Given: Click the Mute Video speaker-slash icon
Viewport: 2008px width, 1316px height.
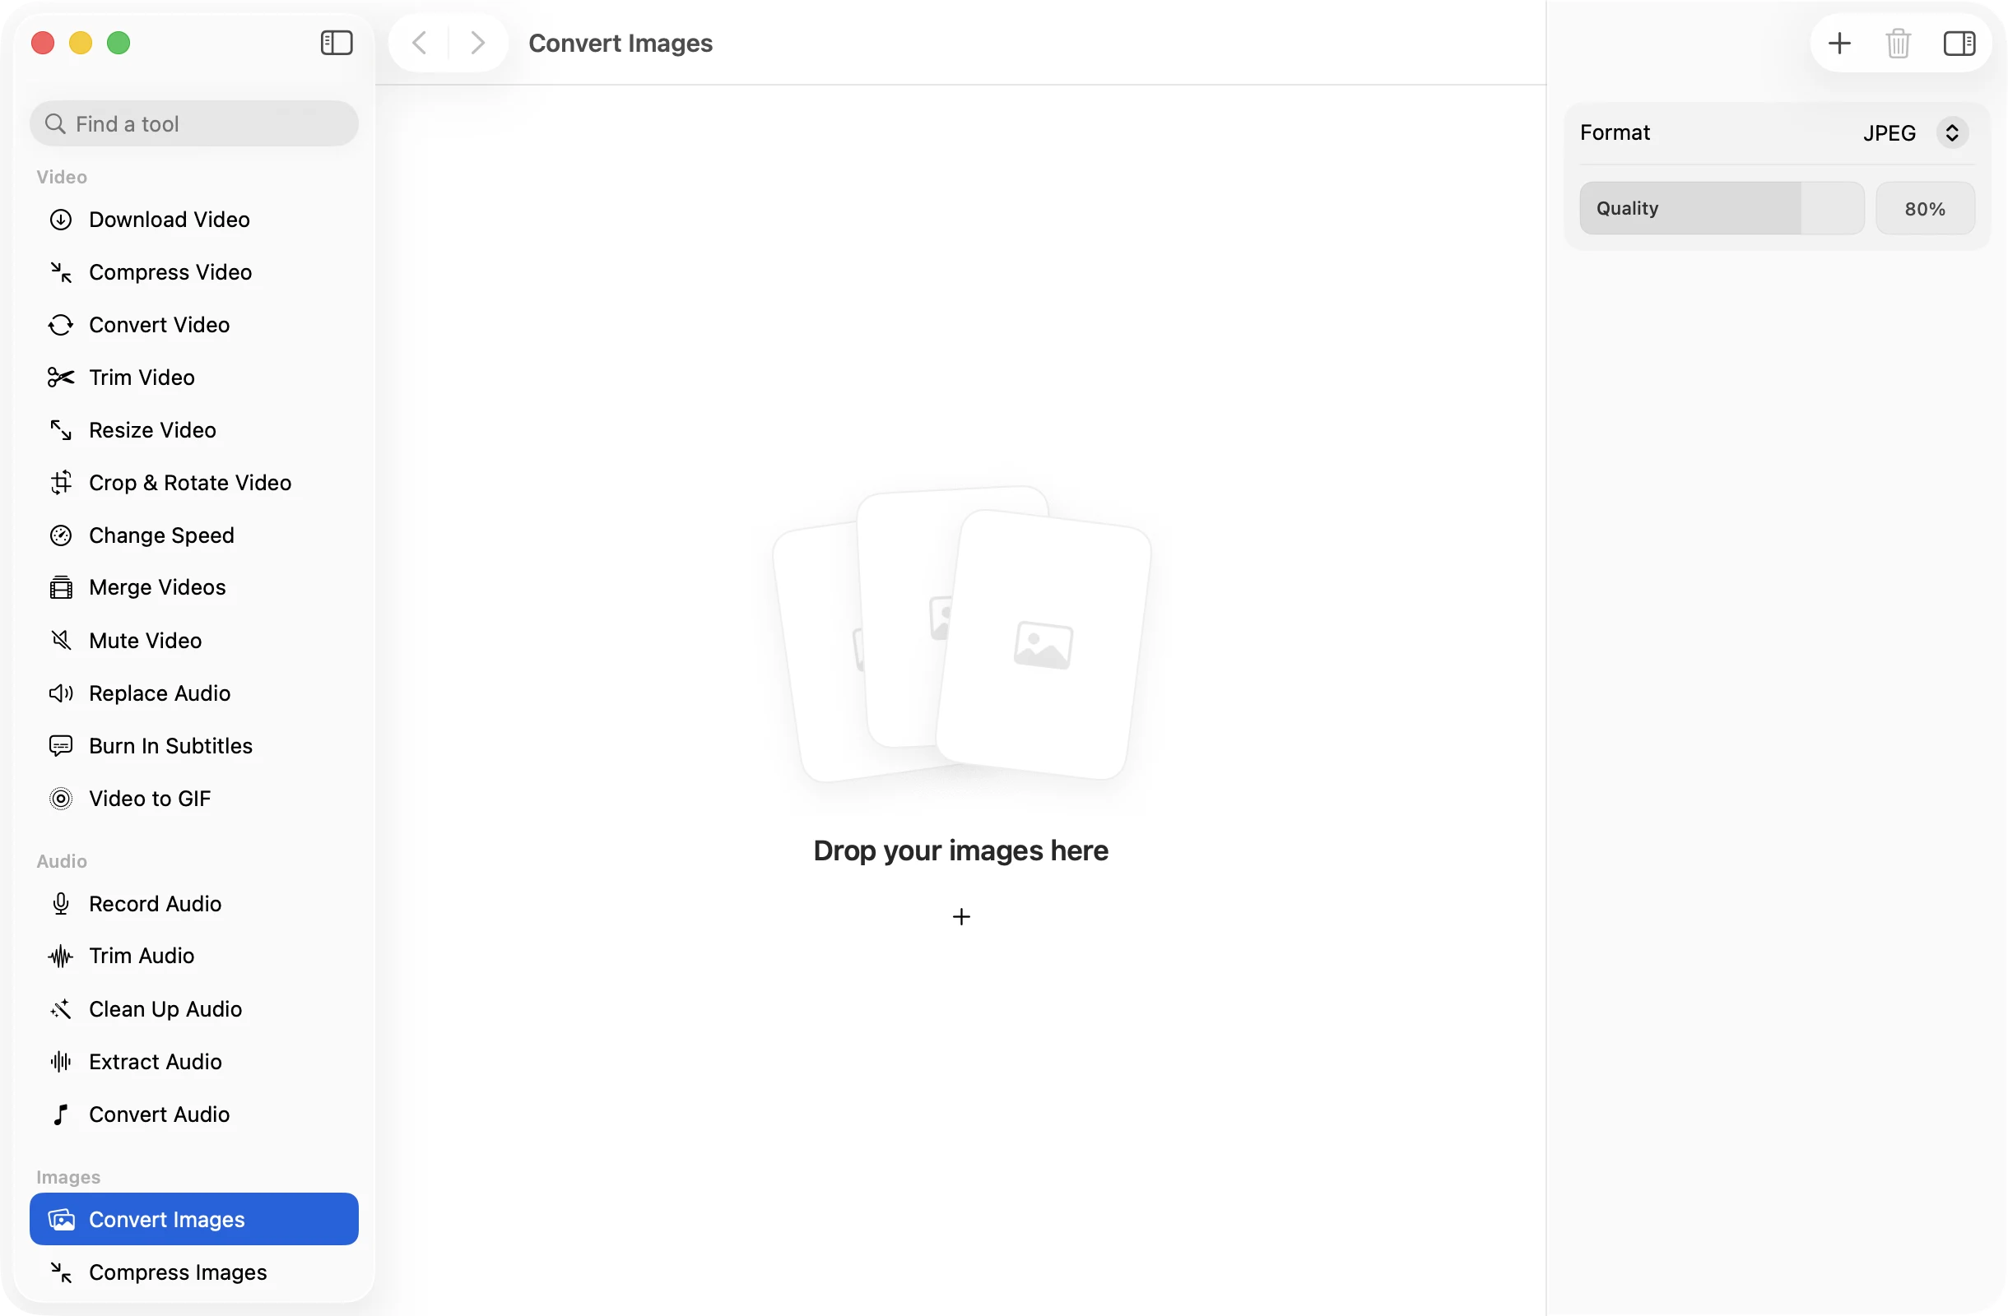Looking at the screenshot, I should (x=61, y=641).
